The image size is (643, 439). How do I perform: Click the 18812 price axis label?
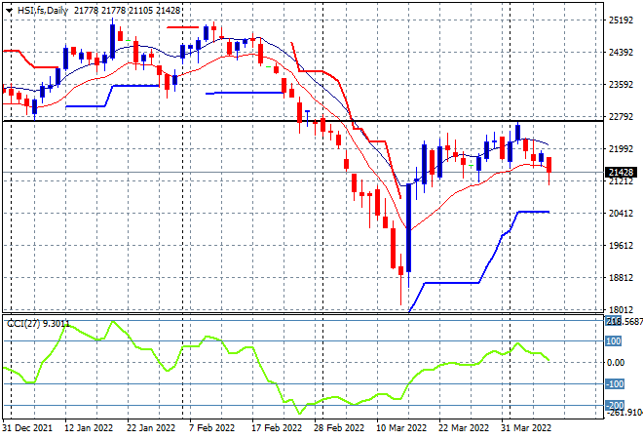[621, 278]
